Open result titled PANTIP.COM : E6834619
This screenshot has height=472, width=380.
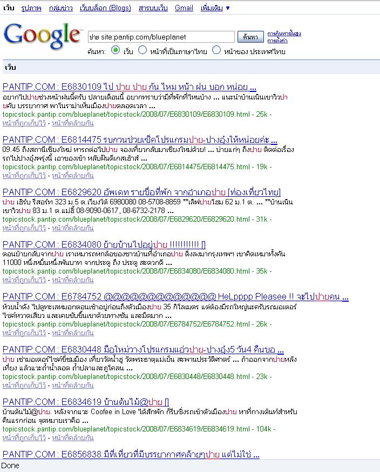point(86,402)
